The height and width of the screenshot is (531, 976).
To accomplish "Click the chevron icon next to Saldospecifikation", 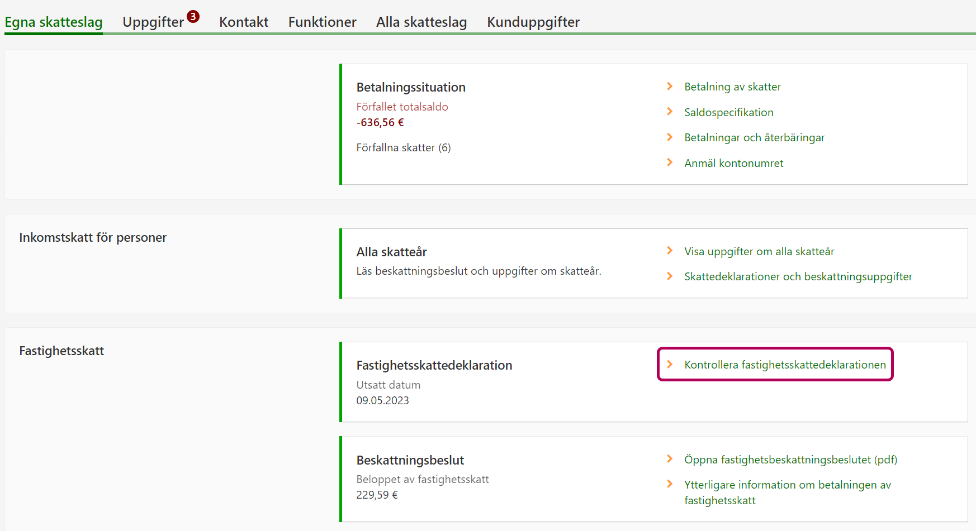I will [670, 112].
